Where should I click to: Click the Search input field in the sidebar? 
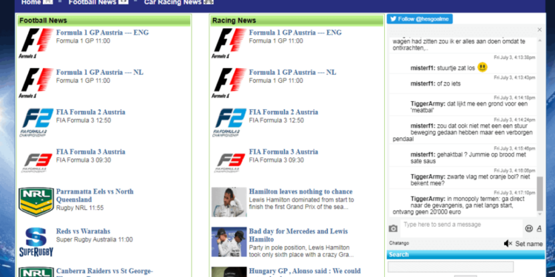tap(451, 267)
